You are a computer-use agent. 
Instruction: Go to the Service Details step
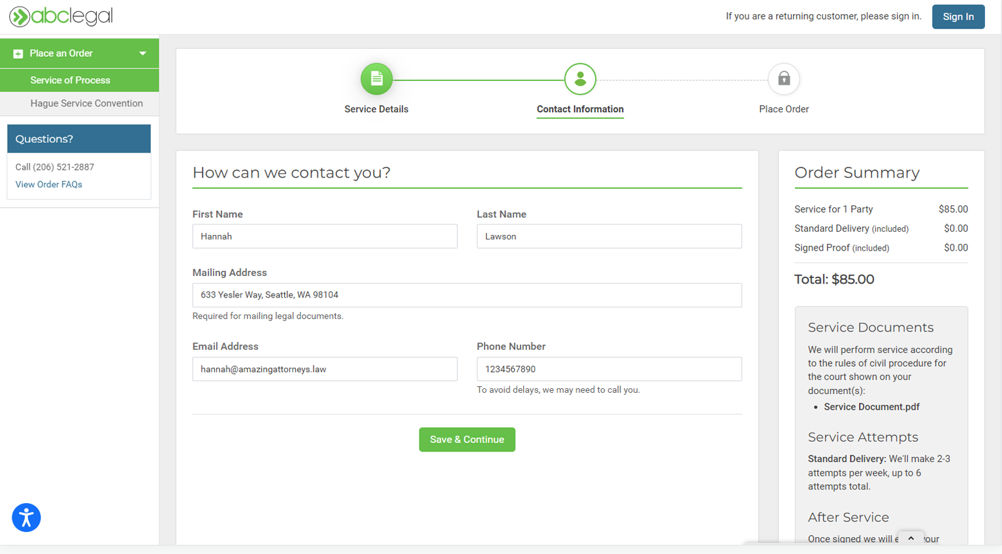tap(376, 109)
